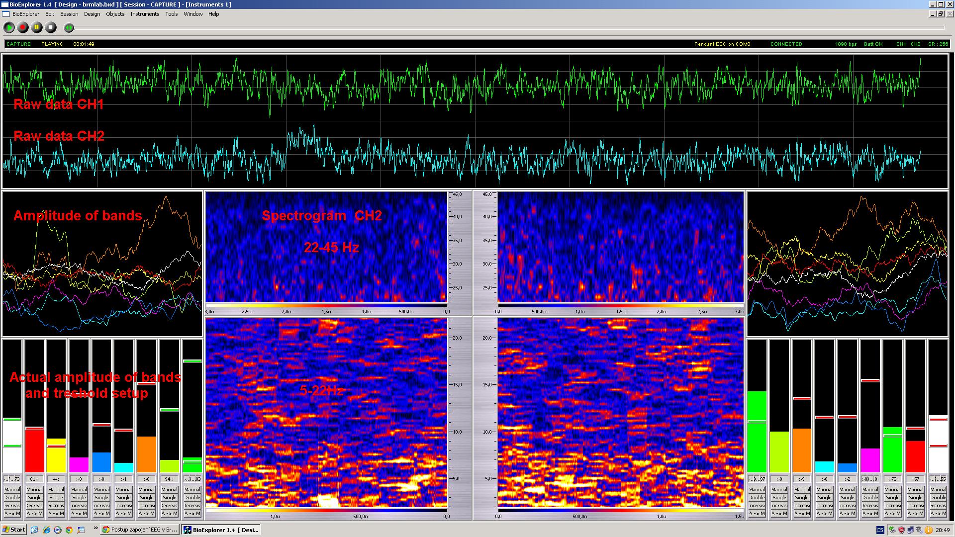Pause the session with yellow pause button
Viewport: 955px width, 537px height.
(x=37, y=27)
